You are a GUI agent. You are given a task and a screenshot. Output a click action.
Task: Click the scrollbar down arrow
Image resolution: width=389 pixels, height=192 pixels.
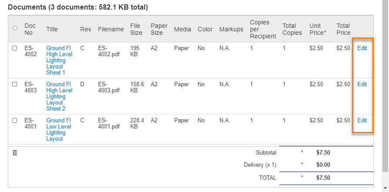coord(385,188)
